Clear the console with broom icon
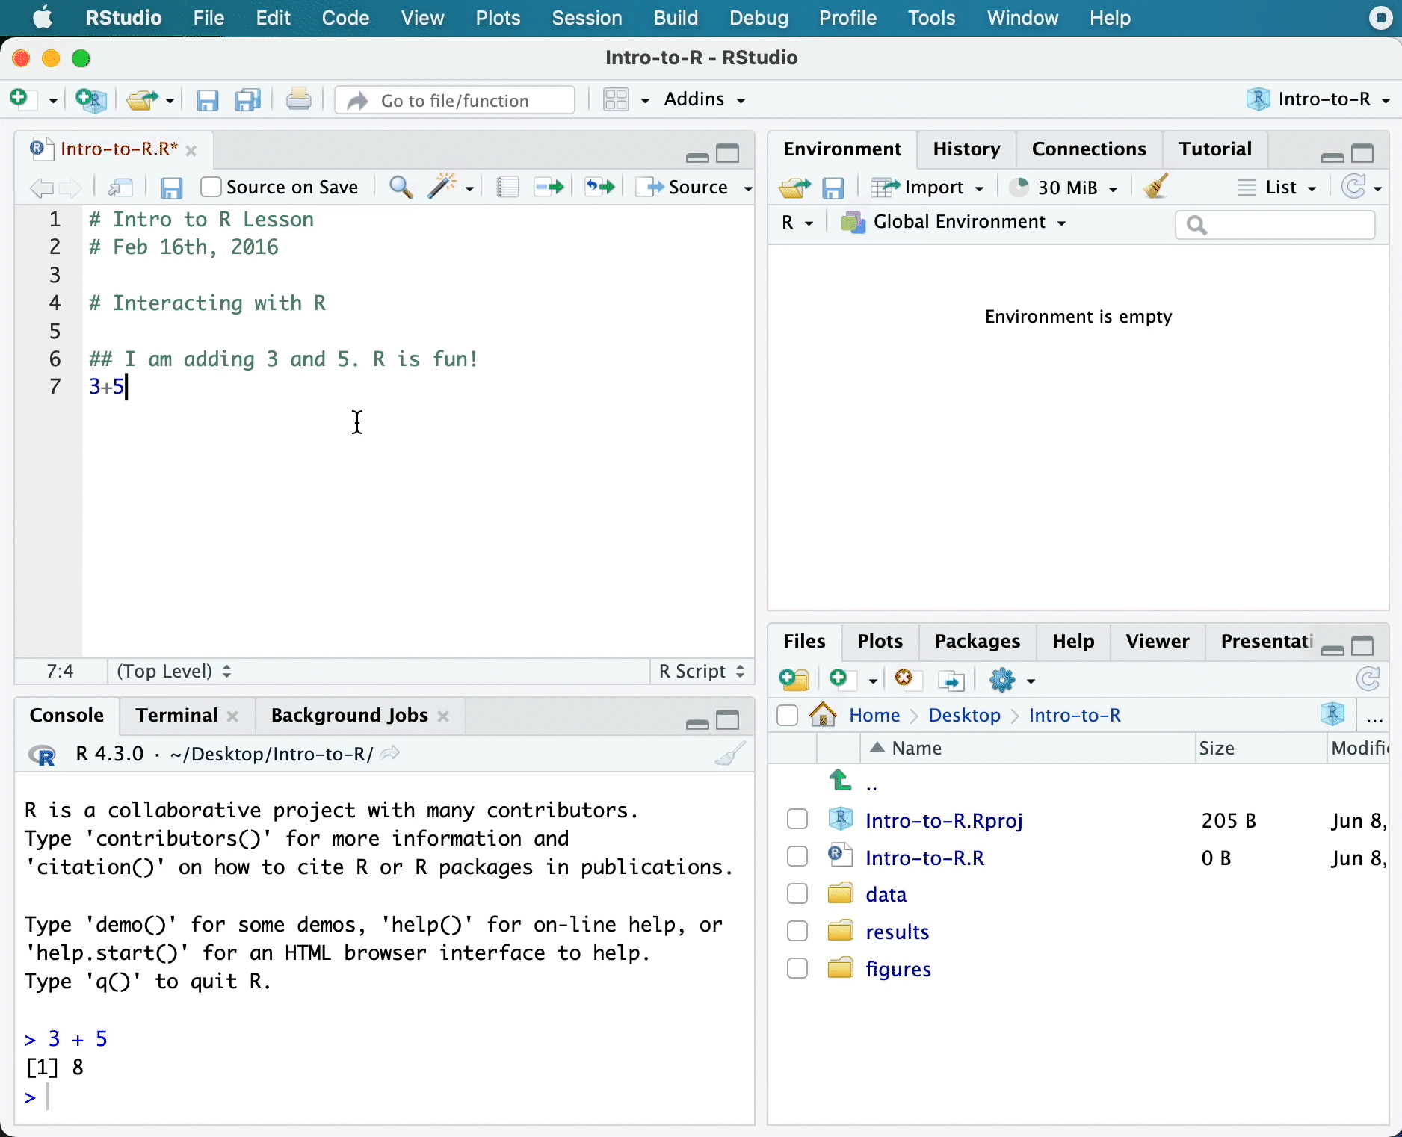 (729, 755)
